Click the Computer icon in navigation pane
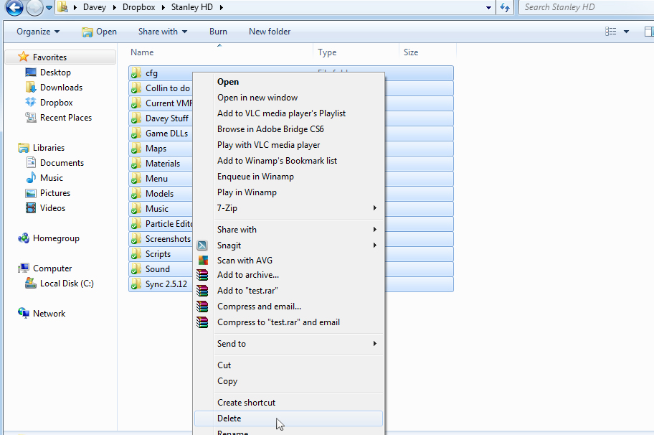Viewport: 654px width, 435px height. [24, 268]
